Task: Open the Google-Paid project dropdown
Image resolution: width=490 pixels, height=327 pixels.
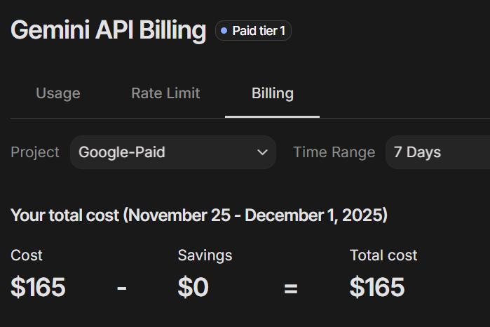Action: click(172, 152)
